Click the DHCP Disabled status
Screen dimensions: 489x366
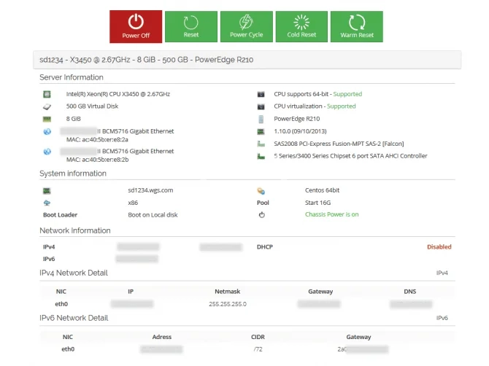(439, 247)
